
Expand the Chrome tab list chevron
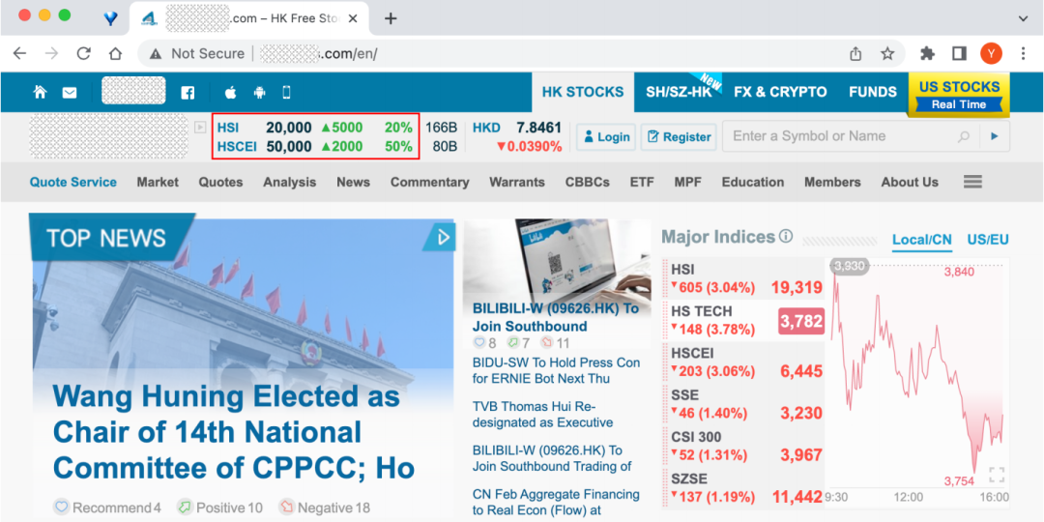(x=1023, y=18)
